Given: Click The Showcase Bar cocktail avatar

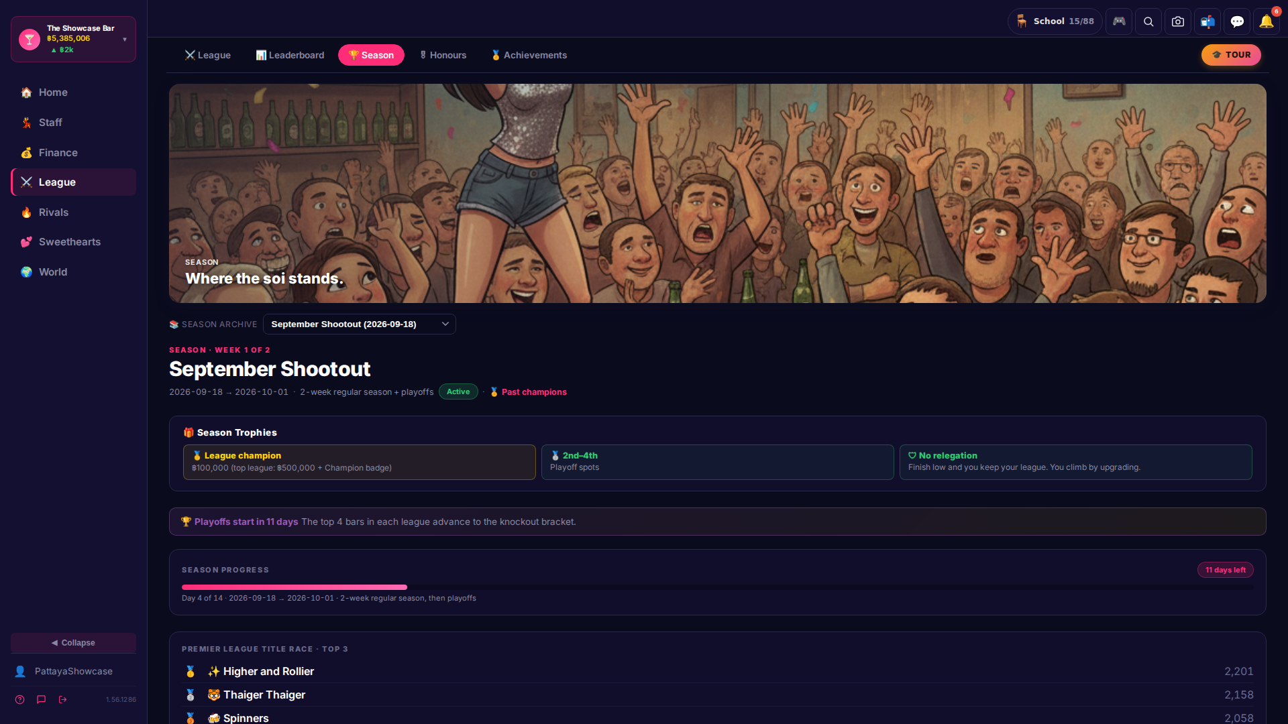Looking at the screenshot, I should coord(30,39).
